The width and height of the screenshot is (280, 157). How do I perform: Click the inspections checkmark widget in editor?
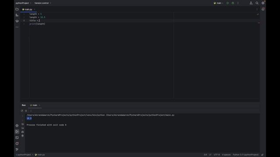(258, 14)
